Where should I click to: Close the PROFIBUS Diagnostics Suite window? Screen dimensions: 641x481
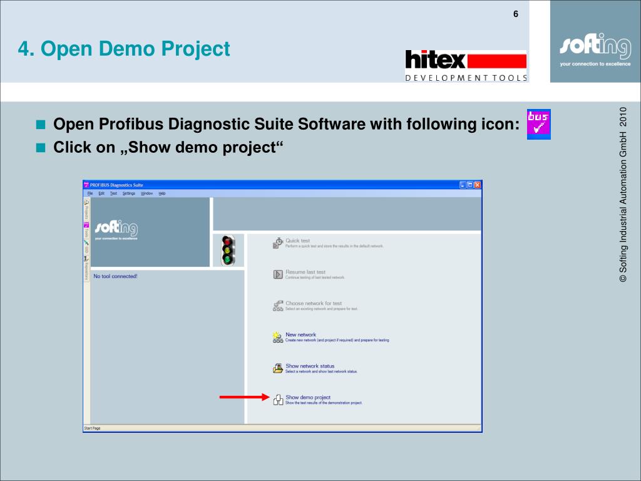(x=478, y=185)
